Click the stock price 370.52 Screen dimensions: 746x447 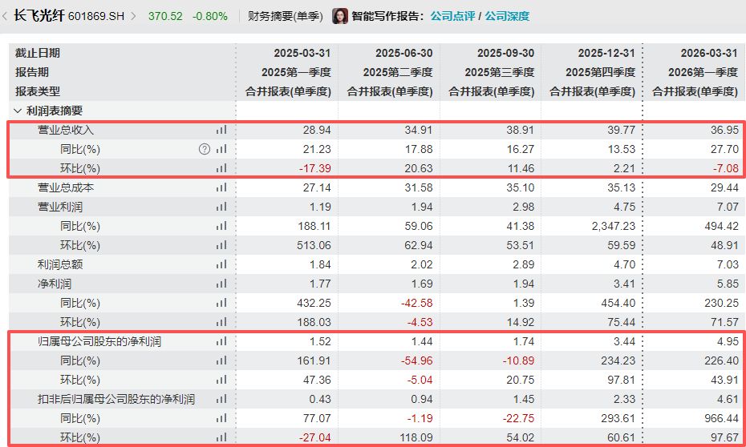(165, 16)
